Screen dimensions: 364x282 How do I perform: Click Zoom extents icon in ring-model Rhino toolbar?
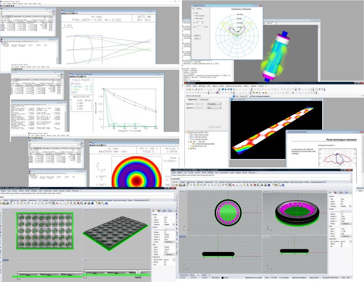click(x=219, y=185)
